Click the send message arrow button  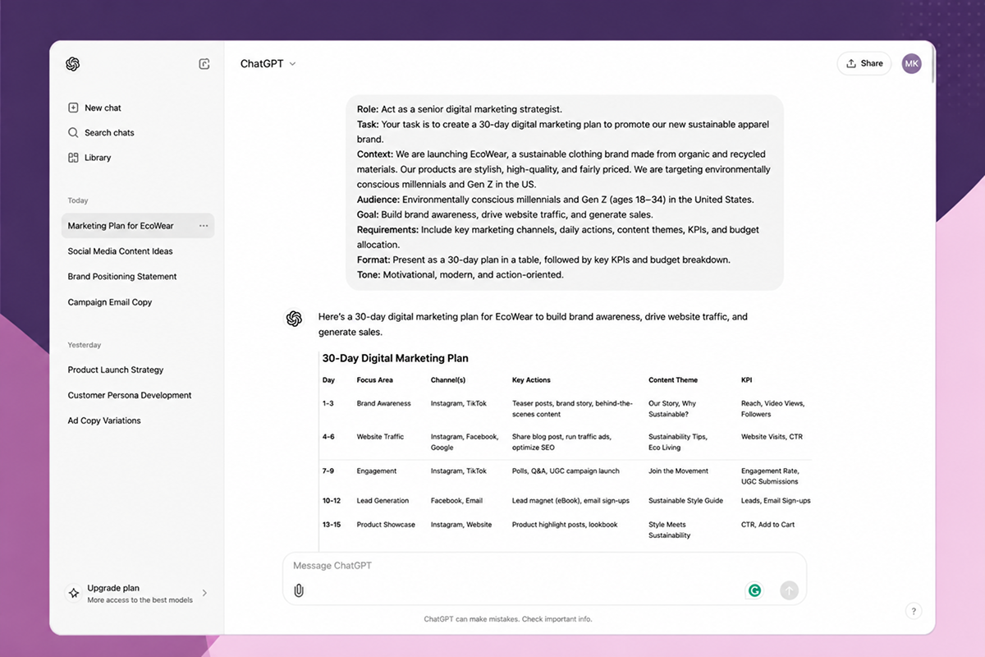pos(789,590)
